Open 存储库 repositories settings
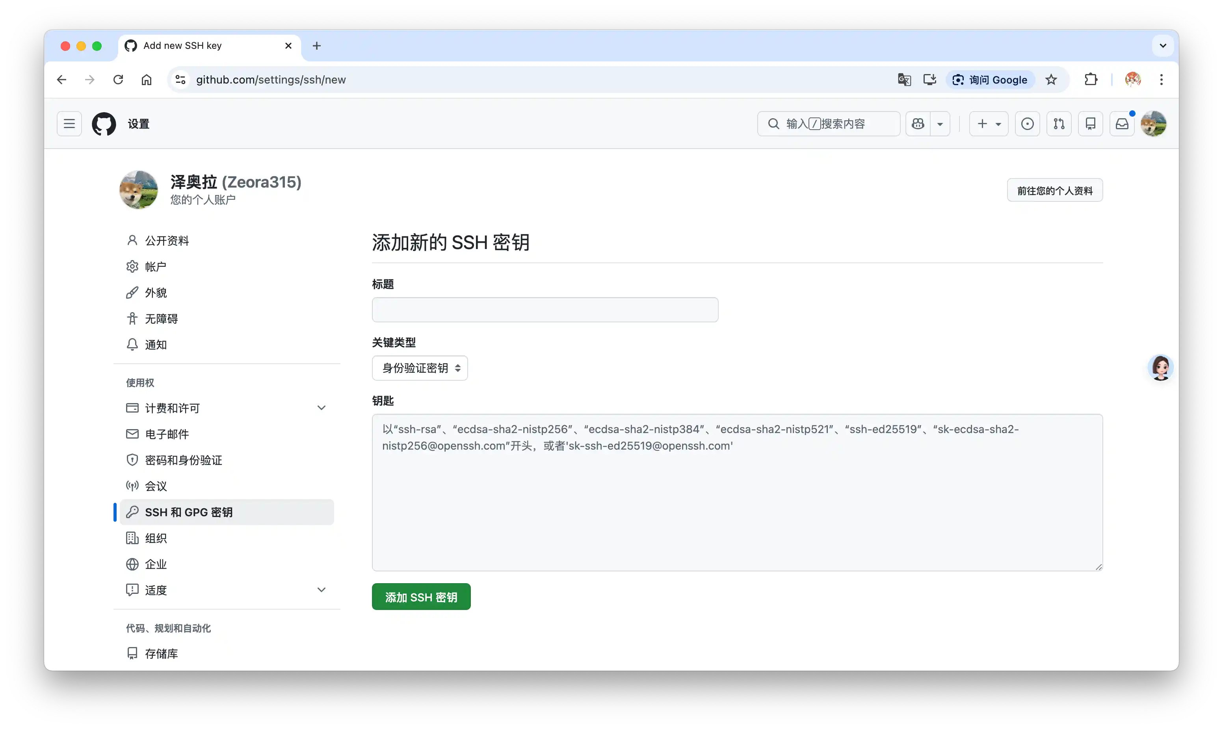Image resolution: width=1223 pixels, height=729 pixels. [x=227, y=653]
